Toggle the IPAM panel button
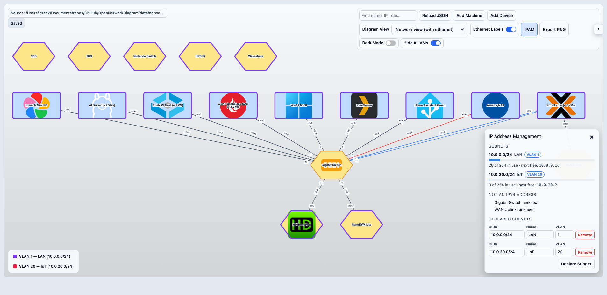Screen dimensions: 607x295 point(529,29)
